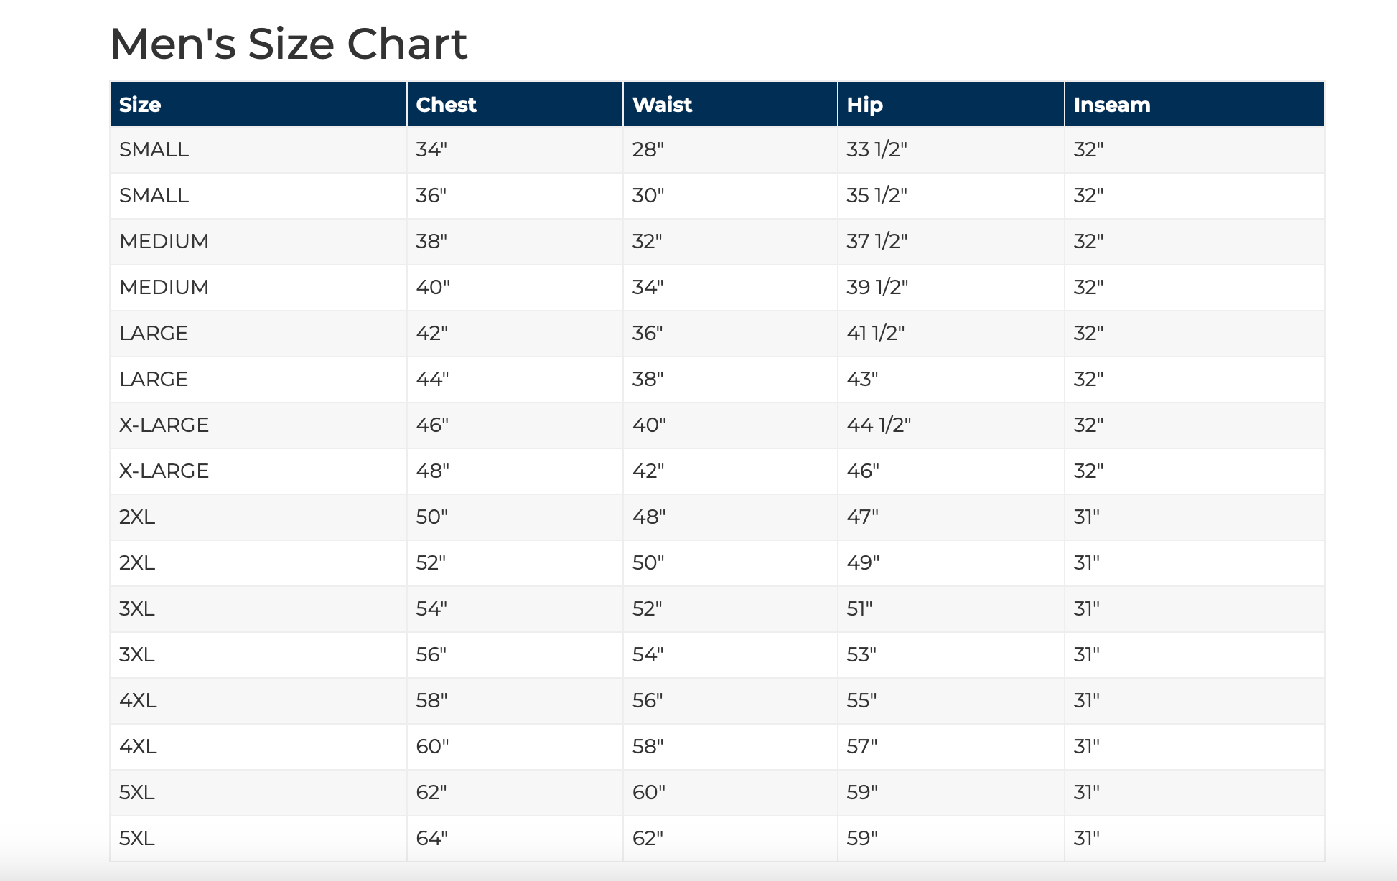This screenshot has height=881, width=1397.
Task: Click the 33 1/2" hip cell
Action: pos(877,150)
